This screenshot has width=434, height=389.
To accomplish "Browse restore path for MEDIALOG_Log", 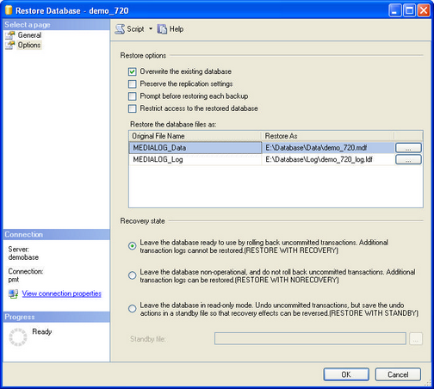I will point(408,159).
